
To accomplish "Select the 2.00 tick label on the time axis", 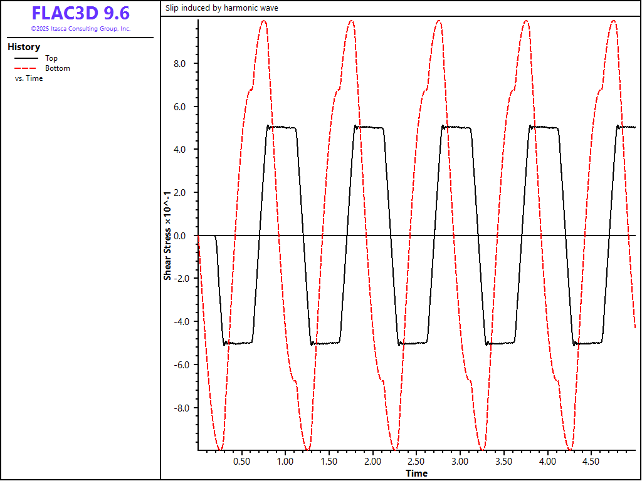I will click(x=372, y=461).
